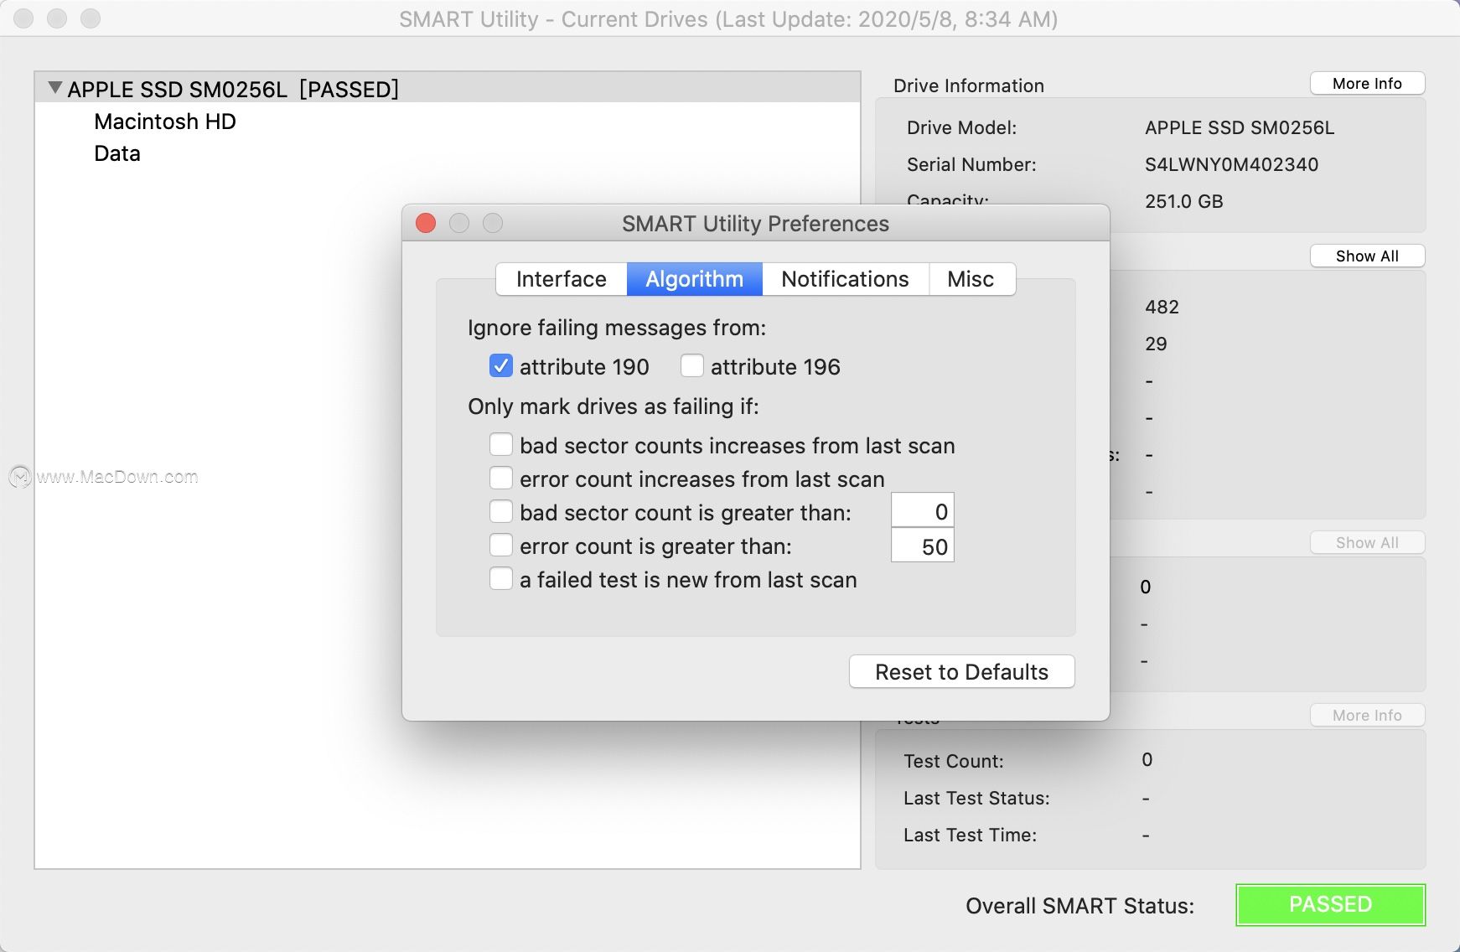Click More Info in Drive Information section

[x=1367, y=84]
